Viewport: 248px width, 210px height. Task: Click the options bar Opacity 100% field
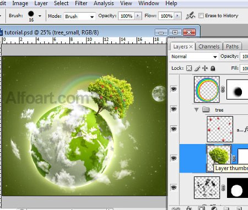point(126,16)
